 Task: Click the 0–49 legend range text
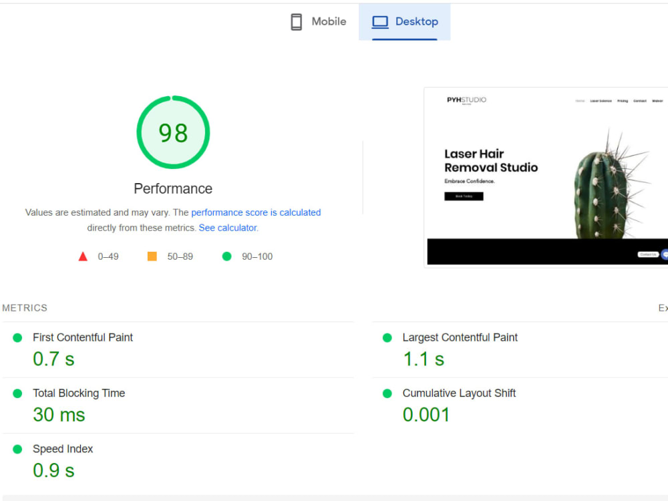point(108,257)
